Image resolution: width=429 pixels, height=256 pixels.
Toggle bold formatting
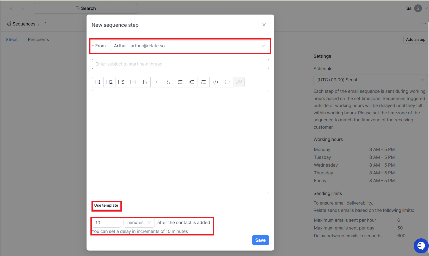145,82
